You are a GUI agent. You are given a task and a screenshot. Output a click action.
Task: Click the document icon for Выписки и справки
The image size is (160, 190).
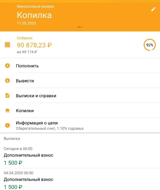(x=7, y=95)
